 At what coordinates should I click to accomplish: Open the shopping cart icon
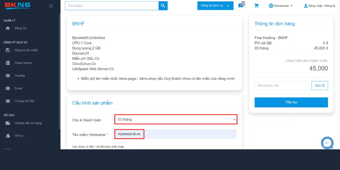(x=257, y=6)
